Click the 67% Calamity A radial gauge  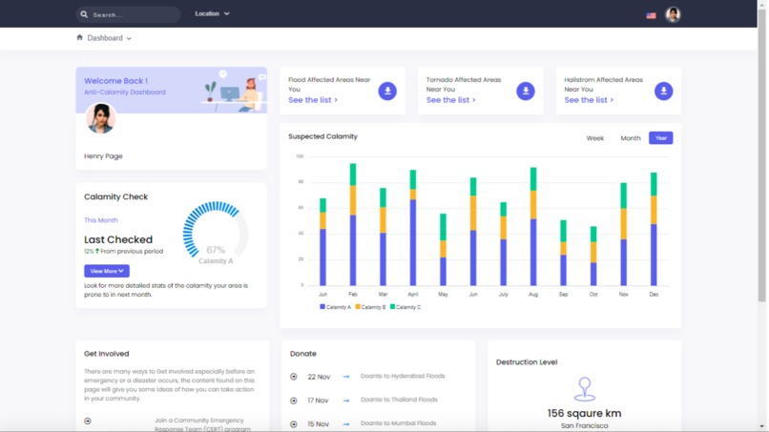point(216,233)
